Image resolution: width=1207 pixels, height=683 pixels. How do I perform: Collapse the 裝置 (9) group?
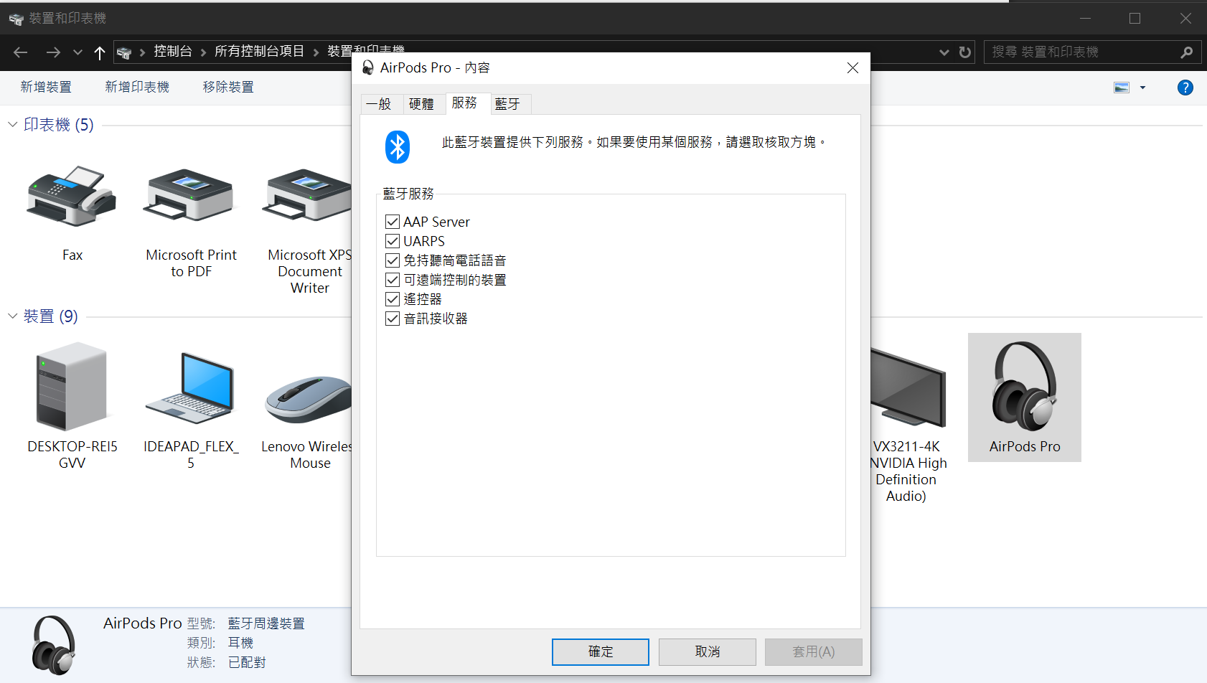click(12, 316)
